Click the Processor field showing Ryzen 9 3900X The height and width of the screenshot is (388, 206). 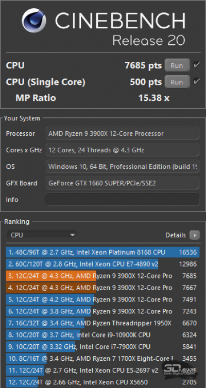tap(123, 134)
